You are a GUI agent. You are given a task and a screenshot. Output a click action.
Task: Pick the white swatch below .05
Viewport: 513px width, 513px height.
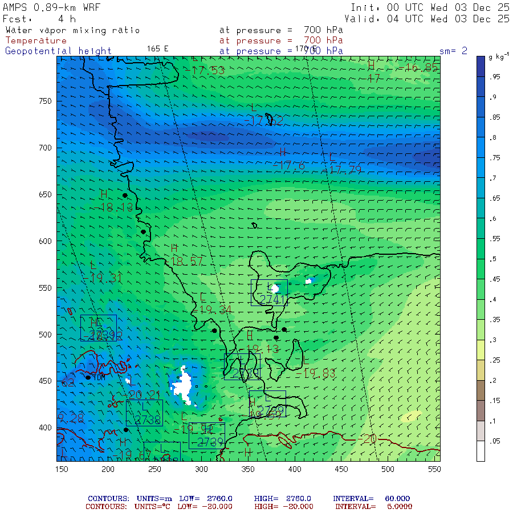[x=481, y=451]
